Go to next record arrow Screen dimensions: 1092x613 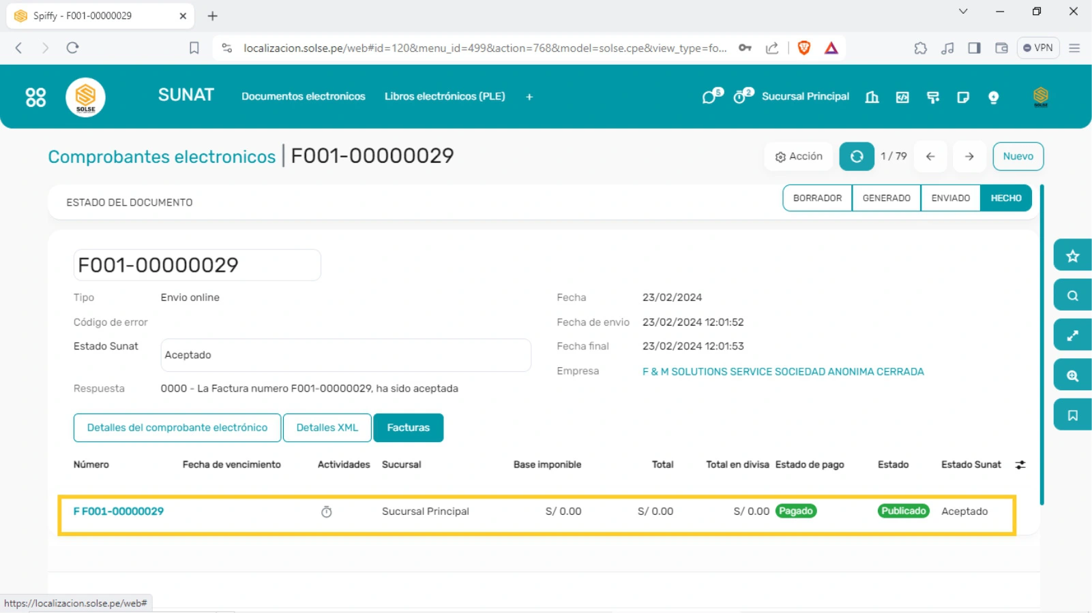pos(969,157)
